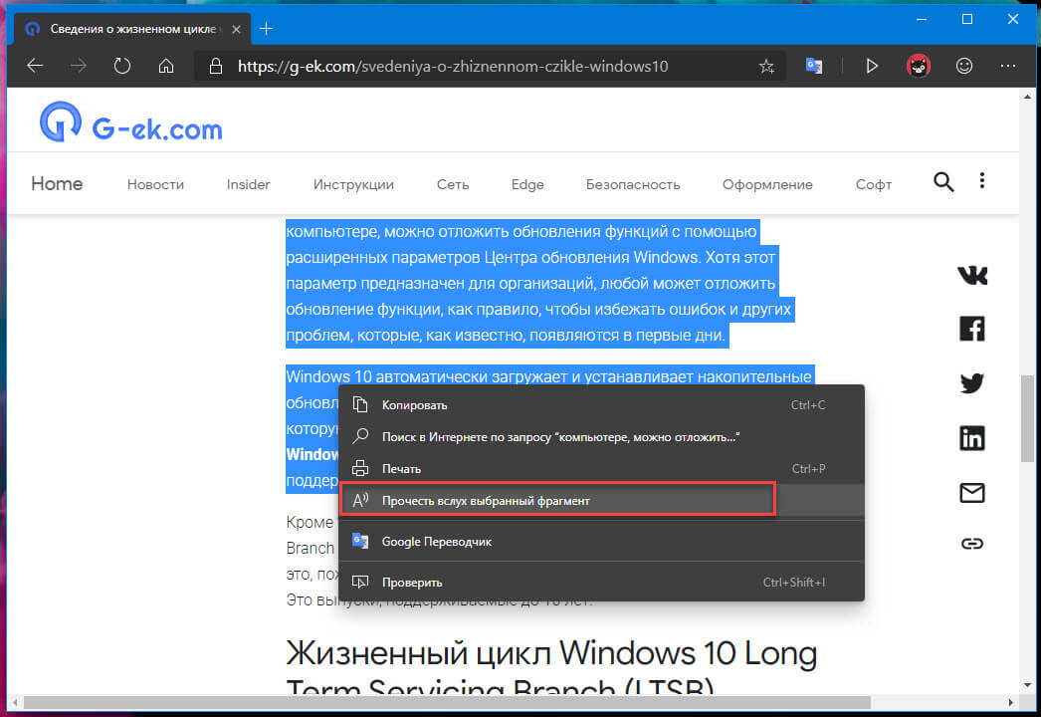Viewport: 1041px width, 717px height.
Task: Click the scroll-right arrow on horizontal scrollbar
Action: pos(1011,702)
